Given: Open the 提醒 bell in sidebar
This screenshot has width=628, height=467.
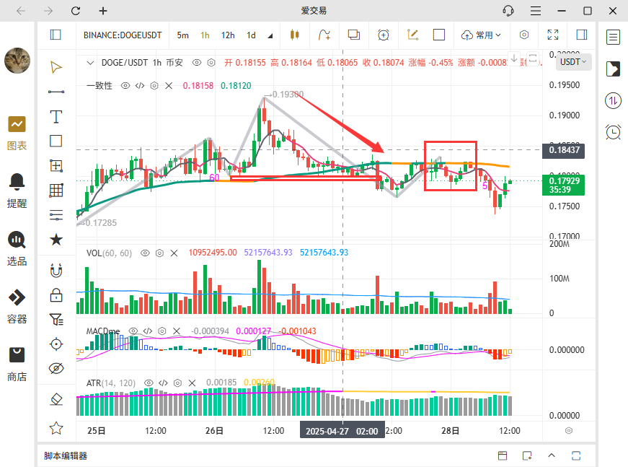Looking at the screenshot, I should tap(17, 188).
